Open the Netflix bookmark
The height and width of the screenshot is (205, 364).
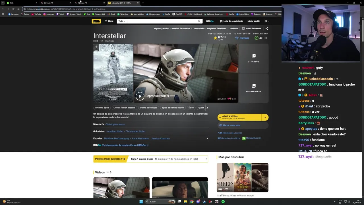click(x=230, y=14)
